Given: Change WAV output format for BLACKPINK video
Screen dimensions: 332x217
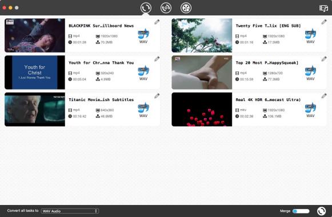Looking at the screenshot, I should click(x=143, y=36).
